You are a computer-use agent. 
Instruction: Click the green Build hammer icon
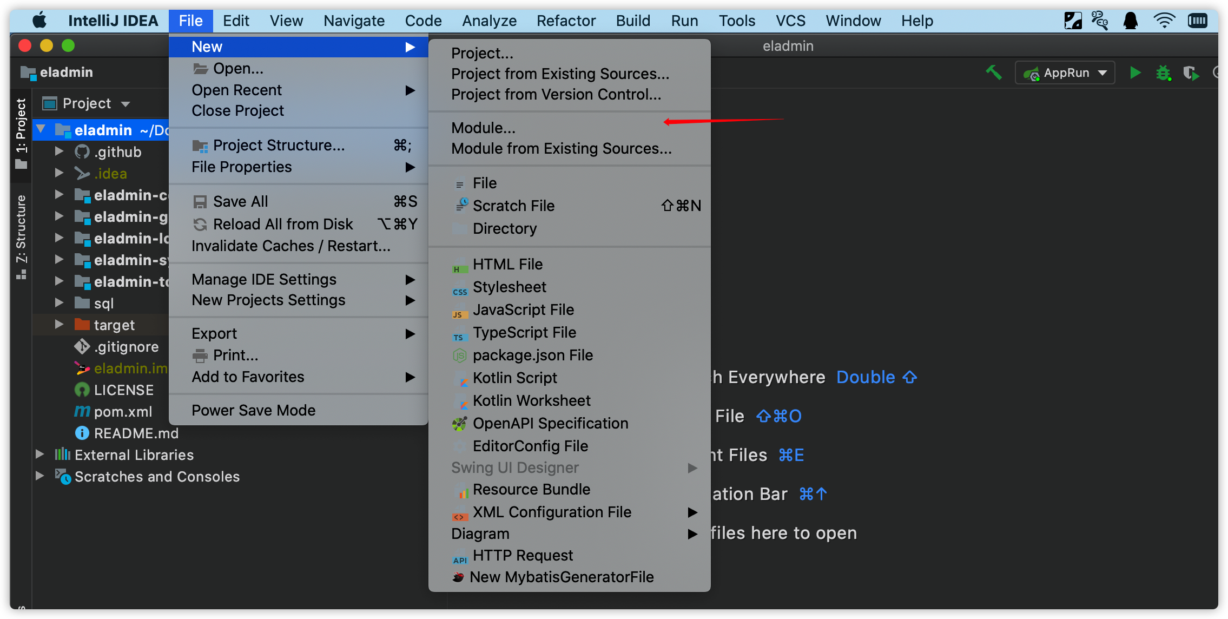point(994,73)
